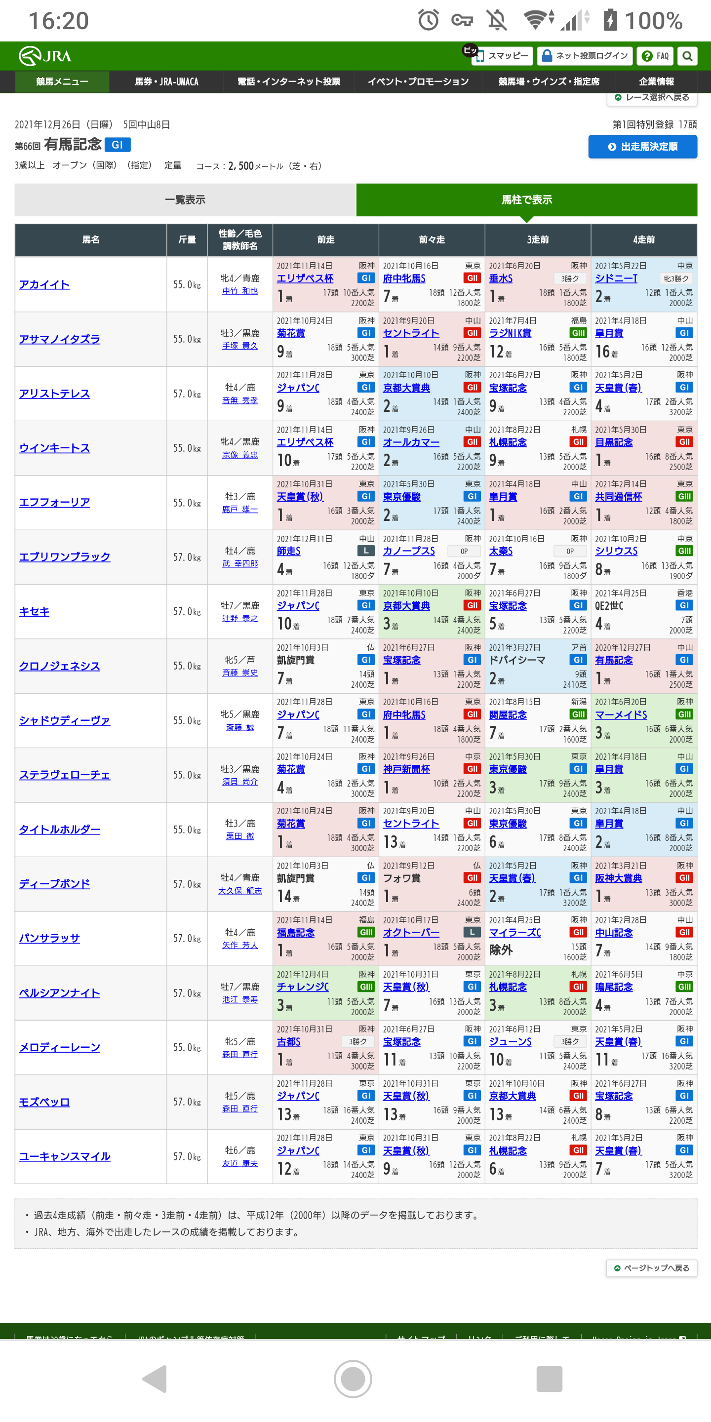Image resolution: width=711 pixels, height=1422 pixels.
Task: Open horse link エフフォーリア
Action: click(54, 502)
